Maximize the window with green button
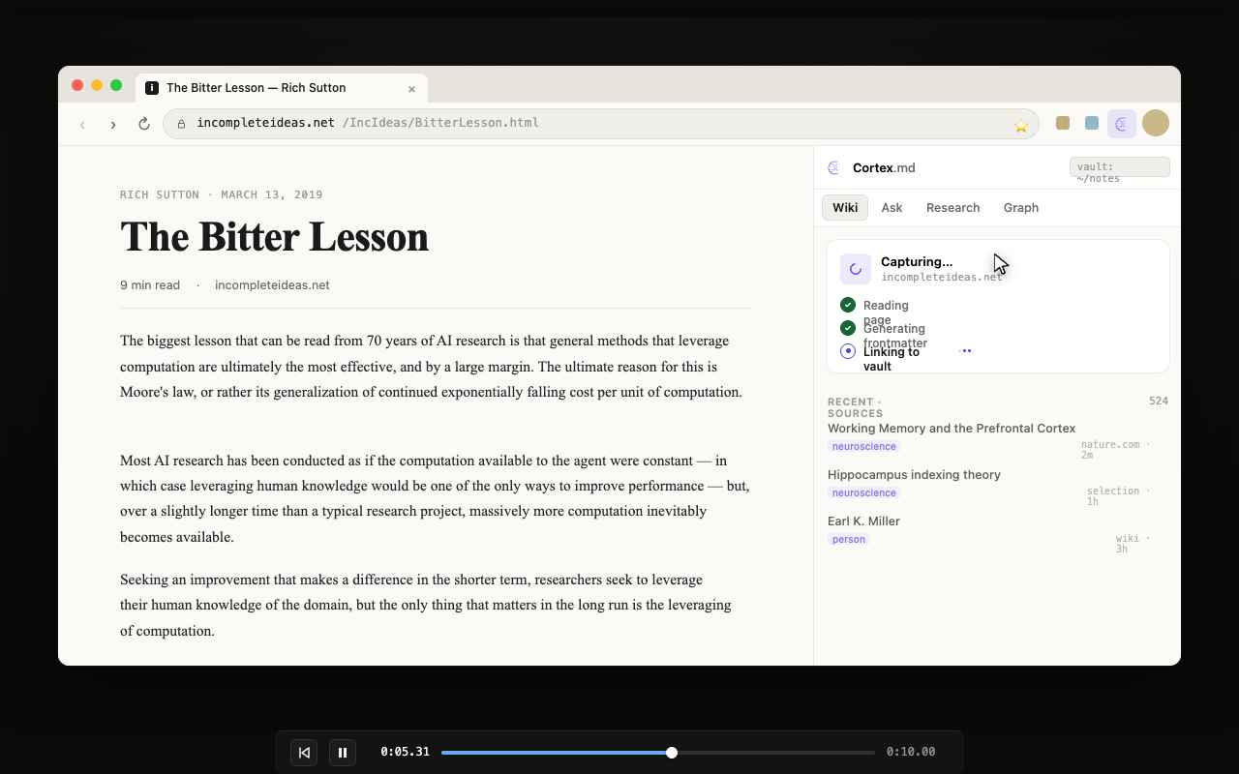 [116, 86]
